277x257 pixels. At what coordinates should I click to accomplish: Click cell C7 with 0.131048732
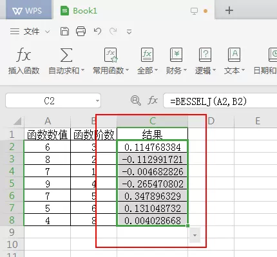click(x=153, y=208)
